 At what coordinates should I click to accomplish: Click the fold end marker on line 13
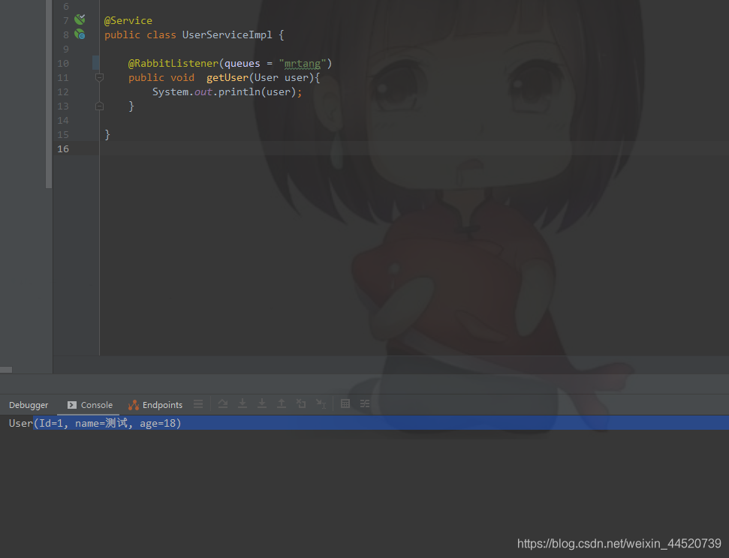100,106
